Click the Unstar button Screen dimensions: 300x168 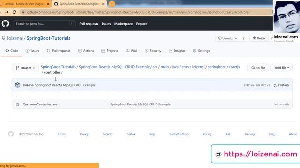coord(259,38)
